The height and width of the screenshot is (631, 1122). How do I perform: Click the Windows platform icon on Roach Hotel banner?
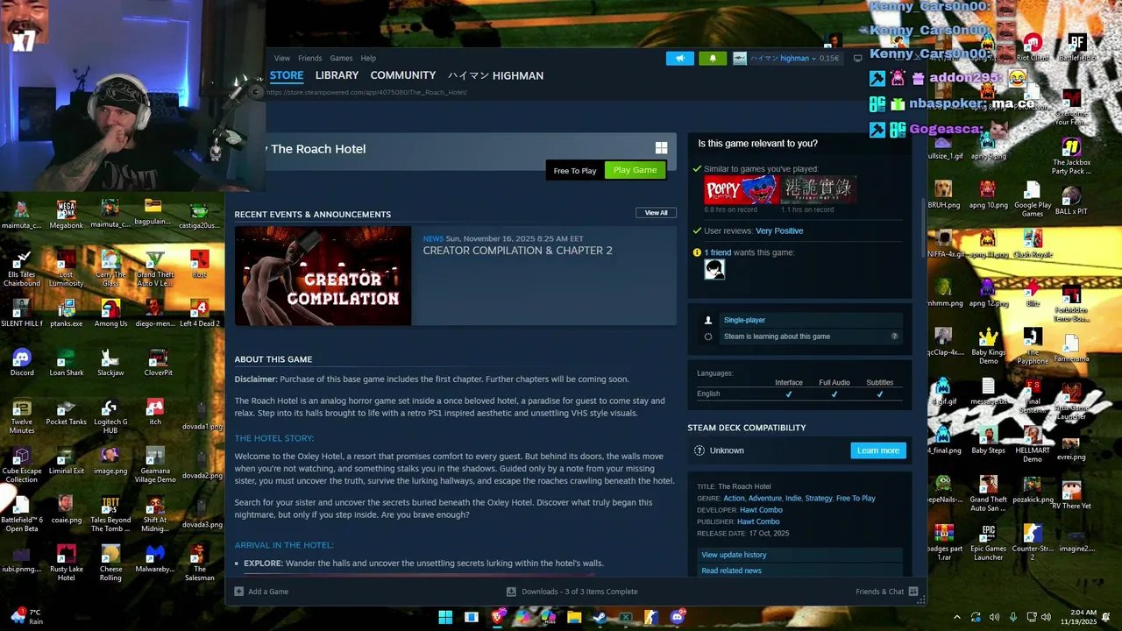[x=661, y=148]
